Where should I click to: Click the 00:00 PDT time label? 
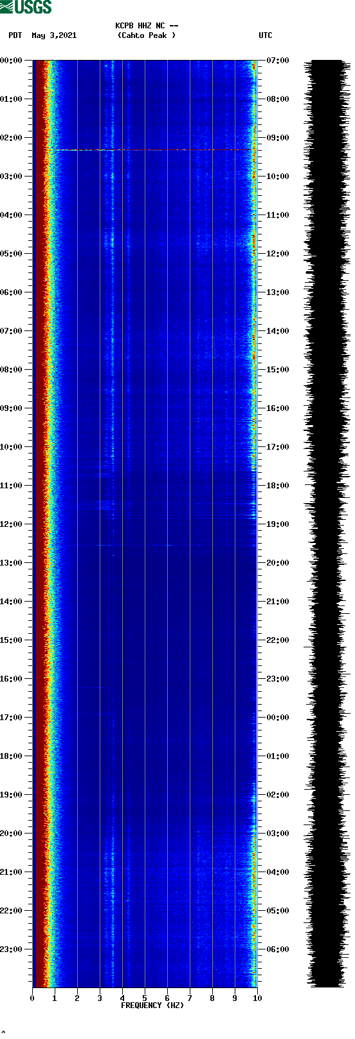click(12, 61)
